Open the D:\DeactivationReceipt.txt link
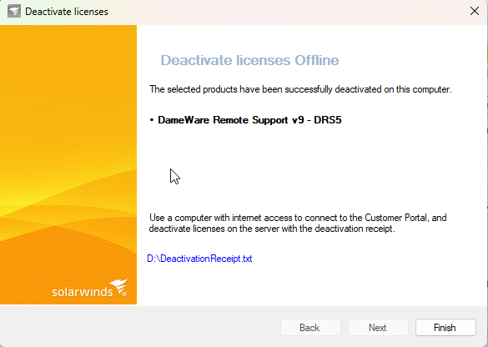Screen dimensions: 488x347 199,259
